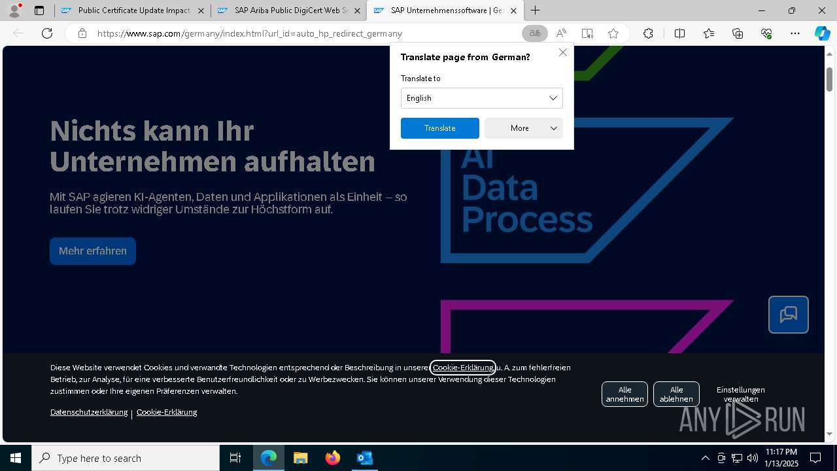Close the translate popup
Image resolution: width=837 pixels, height=471 pixels.
[x=563, y=52]
